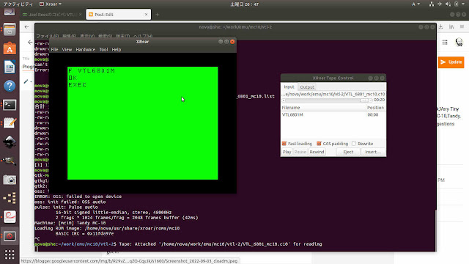Open the input source A indicator
Image resolution: width=469 pixels, height=264 pixels.
point(416,4)
